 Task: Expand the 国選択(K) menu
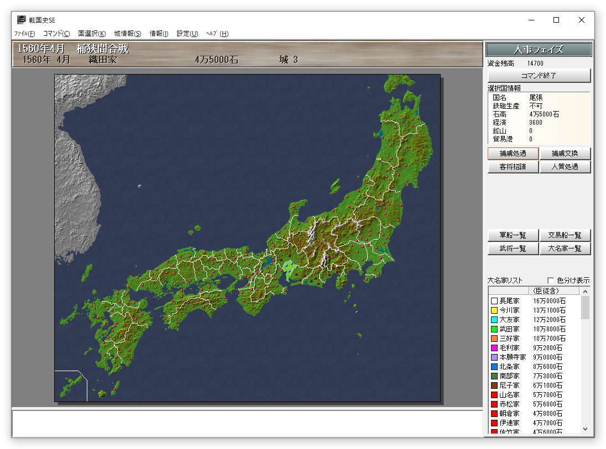(92, 34)
